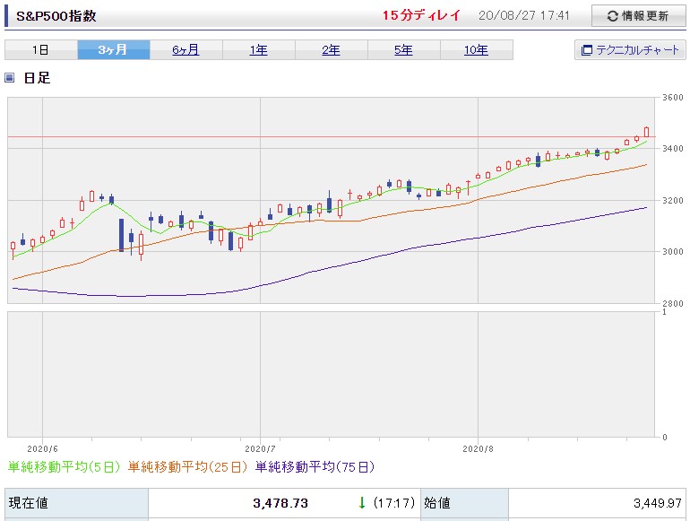
Task: Click the 20/08/27 17:41 timestamp
Action: pos(524,16)
